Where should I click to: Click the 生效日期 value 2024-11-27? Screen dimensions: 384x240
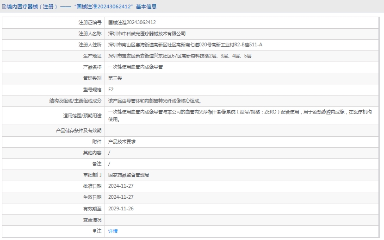(x=121, y=197)
